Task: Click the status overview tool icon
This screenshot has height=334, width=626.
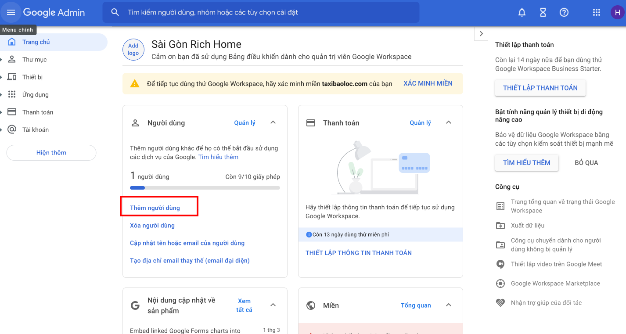Action: click(x=500, y=206)
